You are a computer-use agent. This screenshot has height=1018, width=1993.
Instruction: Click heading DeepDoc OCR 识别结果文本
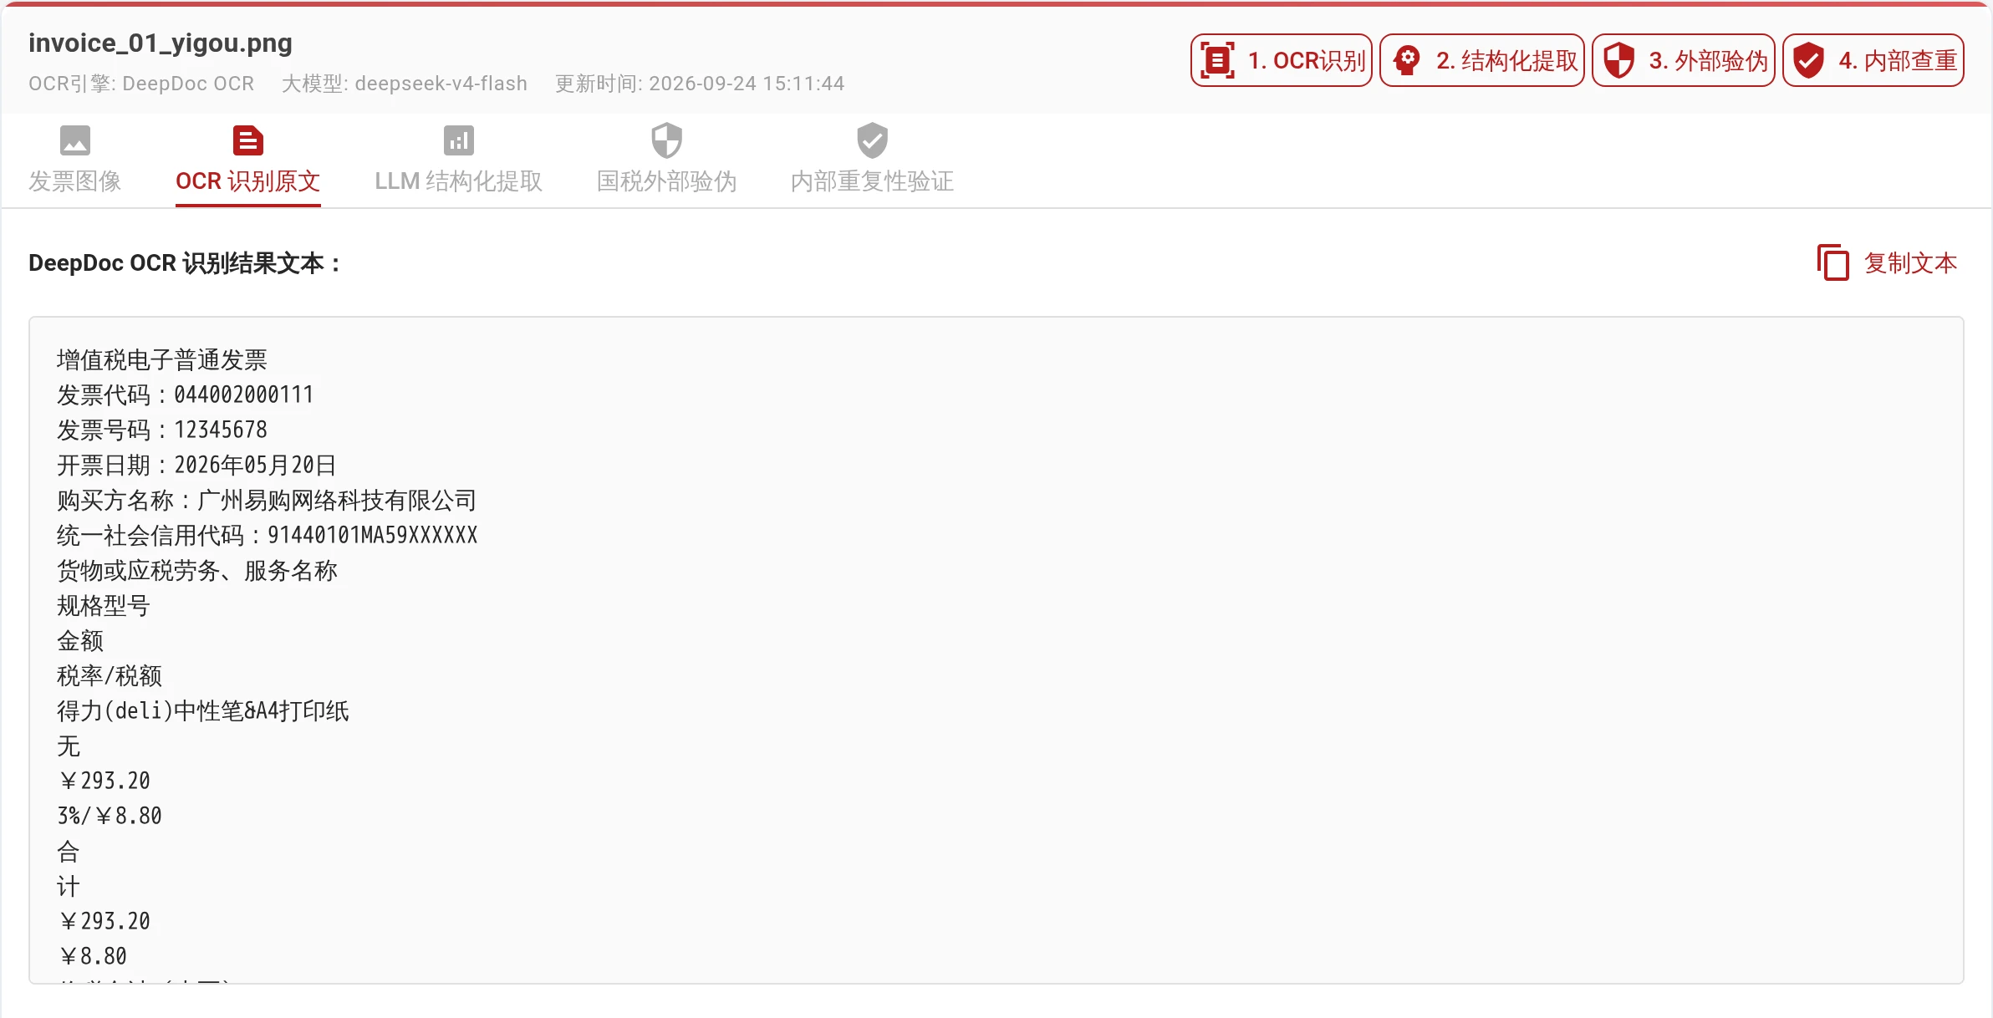(x=185, y=263)
